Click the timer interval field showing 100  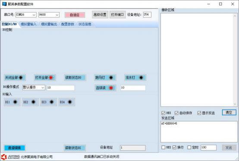[208, 148]
